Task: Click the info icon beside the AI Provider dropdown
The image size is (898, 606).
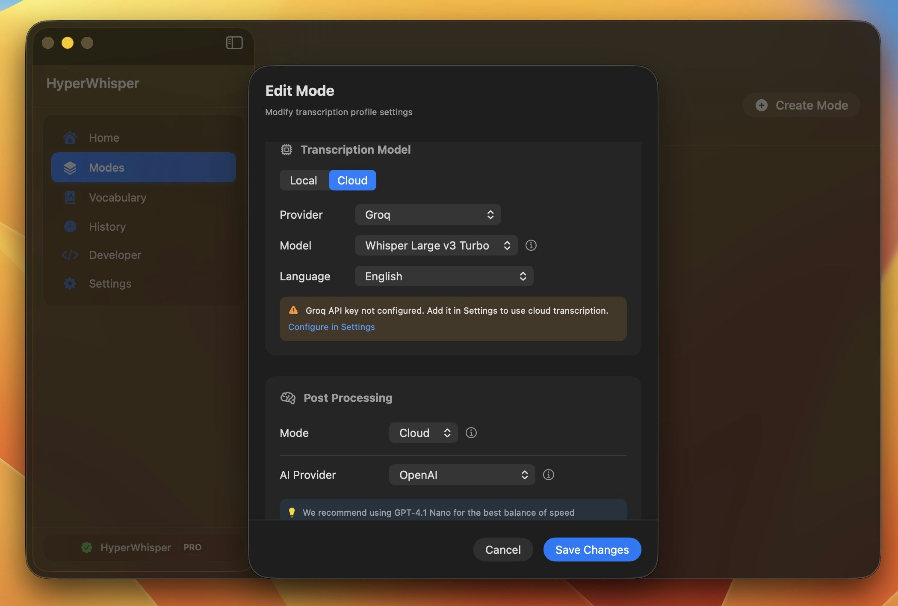Action: (x=548, y=475)
